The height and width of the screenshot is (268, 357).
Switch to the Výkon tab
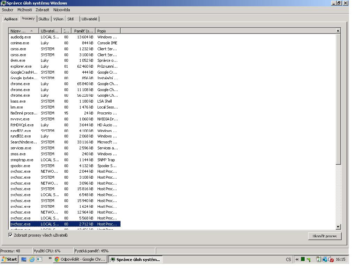coord(58,19)
